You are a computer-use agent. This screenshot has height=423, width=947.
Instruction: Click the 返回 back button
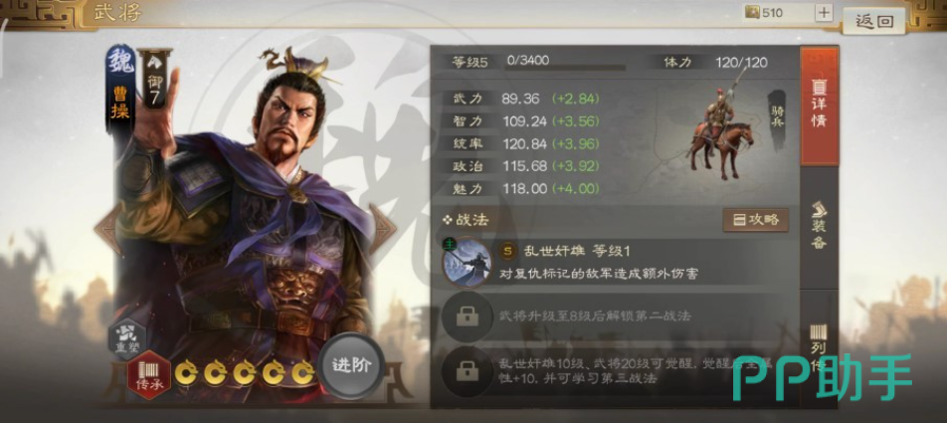tap(874, 21)
